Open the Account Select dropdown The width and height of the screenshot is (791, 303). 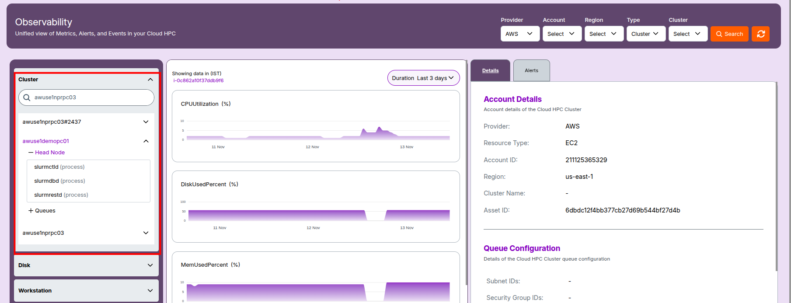click(x=562, y=34)
